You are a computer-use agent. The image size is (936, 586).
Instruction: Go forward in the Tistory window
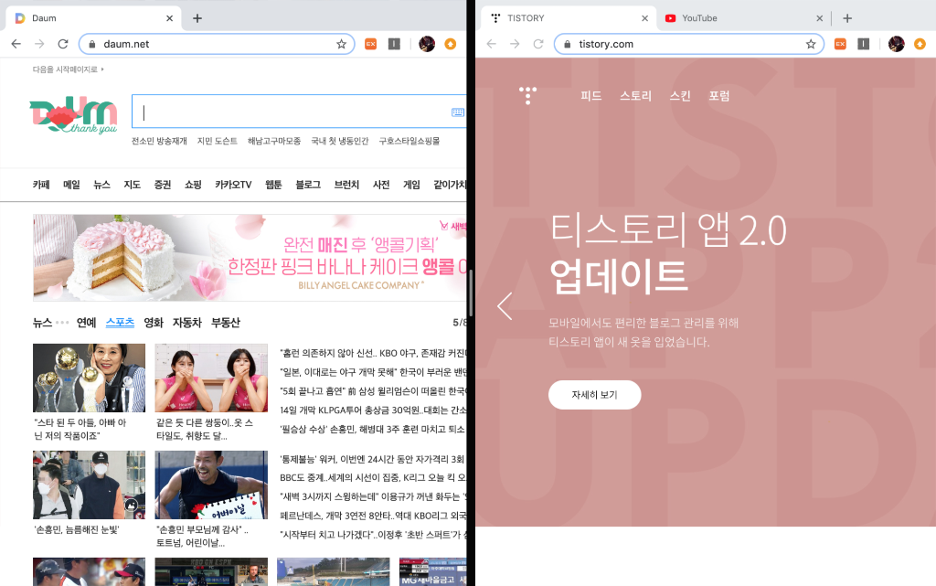515,44
